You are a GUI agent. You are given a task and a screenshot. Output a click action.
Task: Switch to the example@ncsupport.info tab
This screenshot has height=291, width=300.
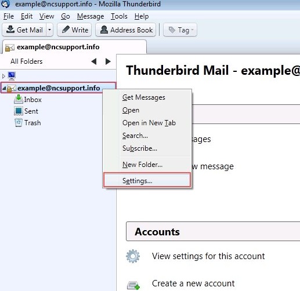click(x=74, y=47)
